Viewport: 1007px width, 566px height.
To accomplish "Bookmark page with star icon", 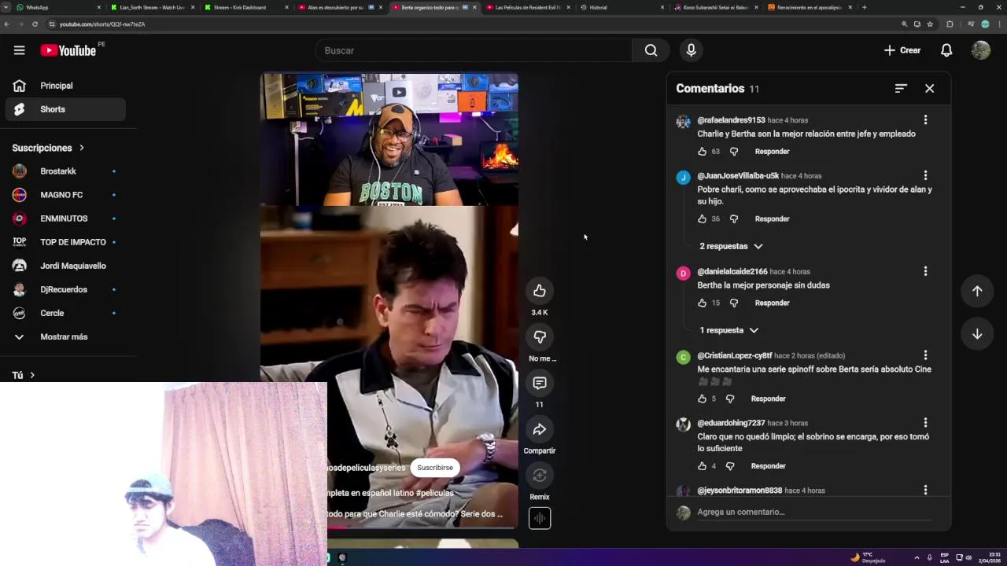I will tap(930, 24).
